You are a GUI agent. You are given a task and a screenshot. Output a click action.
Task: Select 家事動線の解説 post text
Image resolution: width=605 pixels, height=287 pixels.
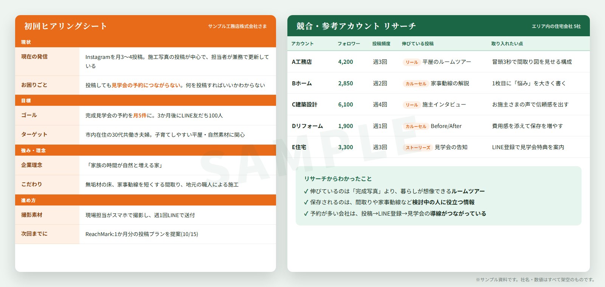point(450,83)
